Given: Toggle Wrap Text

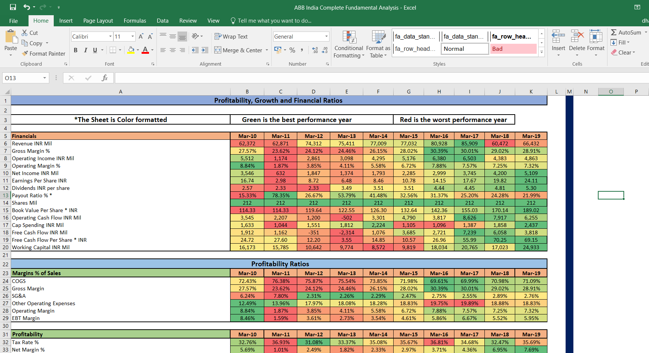Looking at the screenshot, I should (231, 36).
